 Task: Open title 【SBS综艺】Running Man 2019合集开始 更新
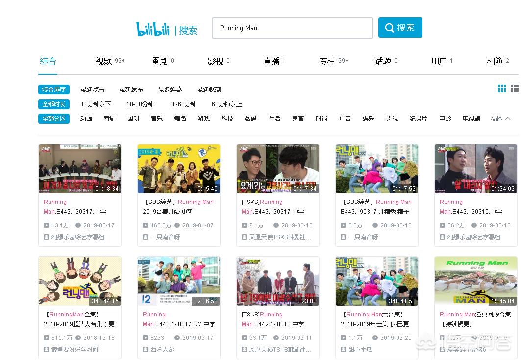(x=178, y=207)
